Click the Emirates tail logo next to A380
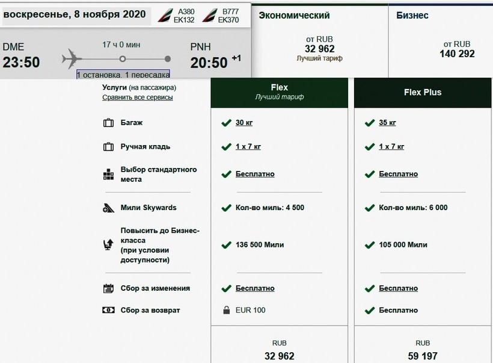Image resolution: width=493 pixels, height=363 pixels. 166,16
